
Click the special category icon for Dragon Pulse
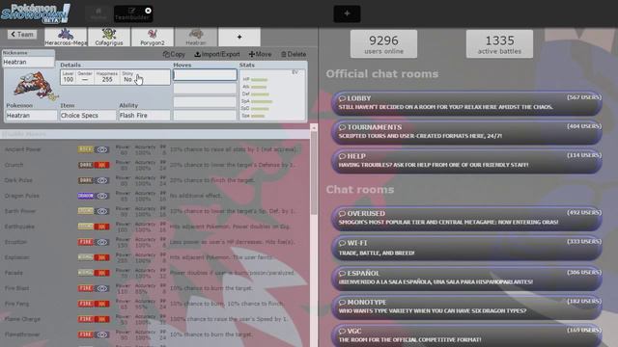[x=102, y=196]
